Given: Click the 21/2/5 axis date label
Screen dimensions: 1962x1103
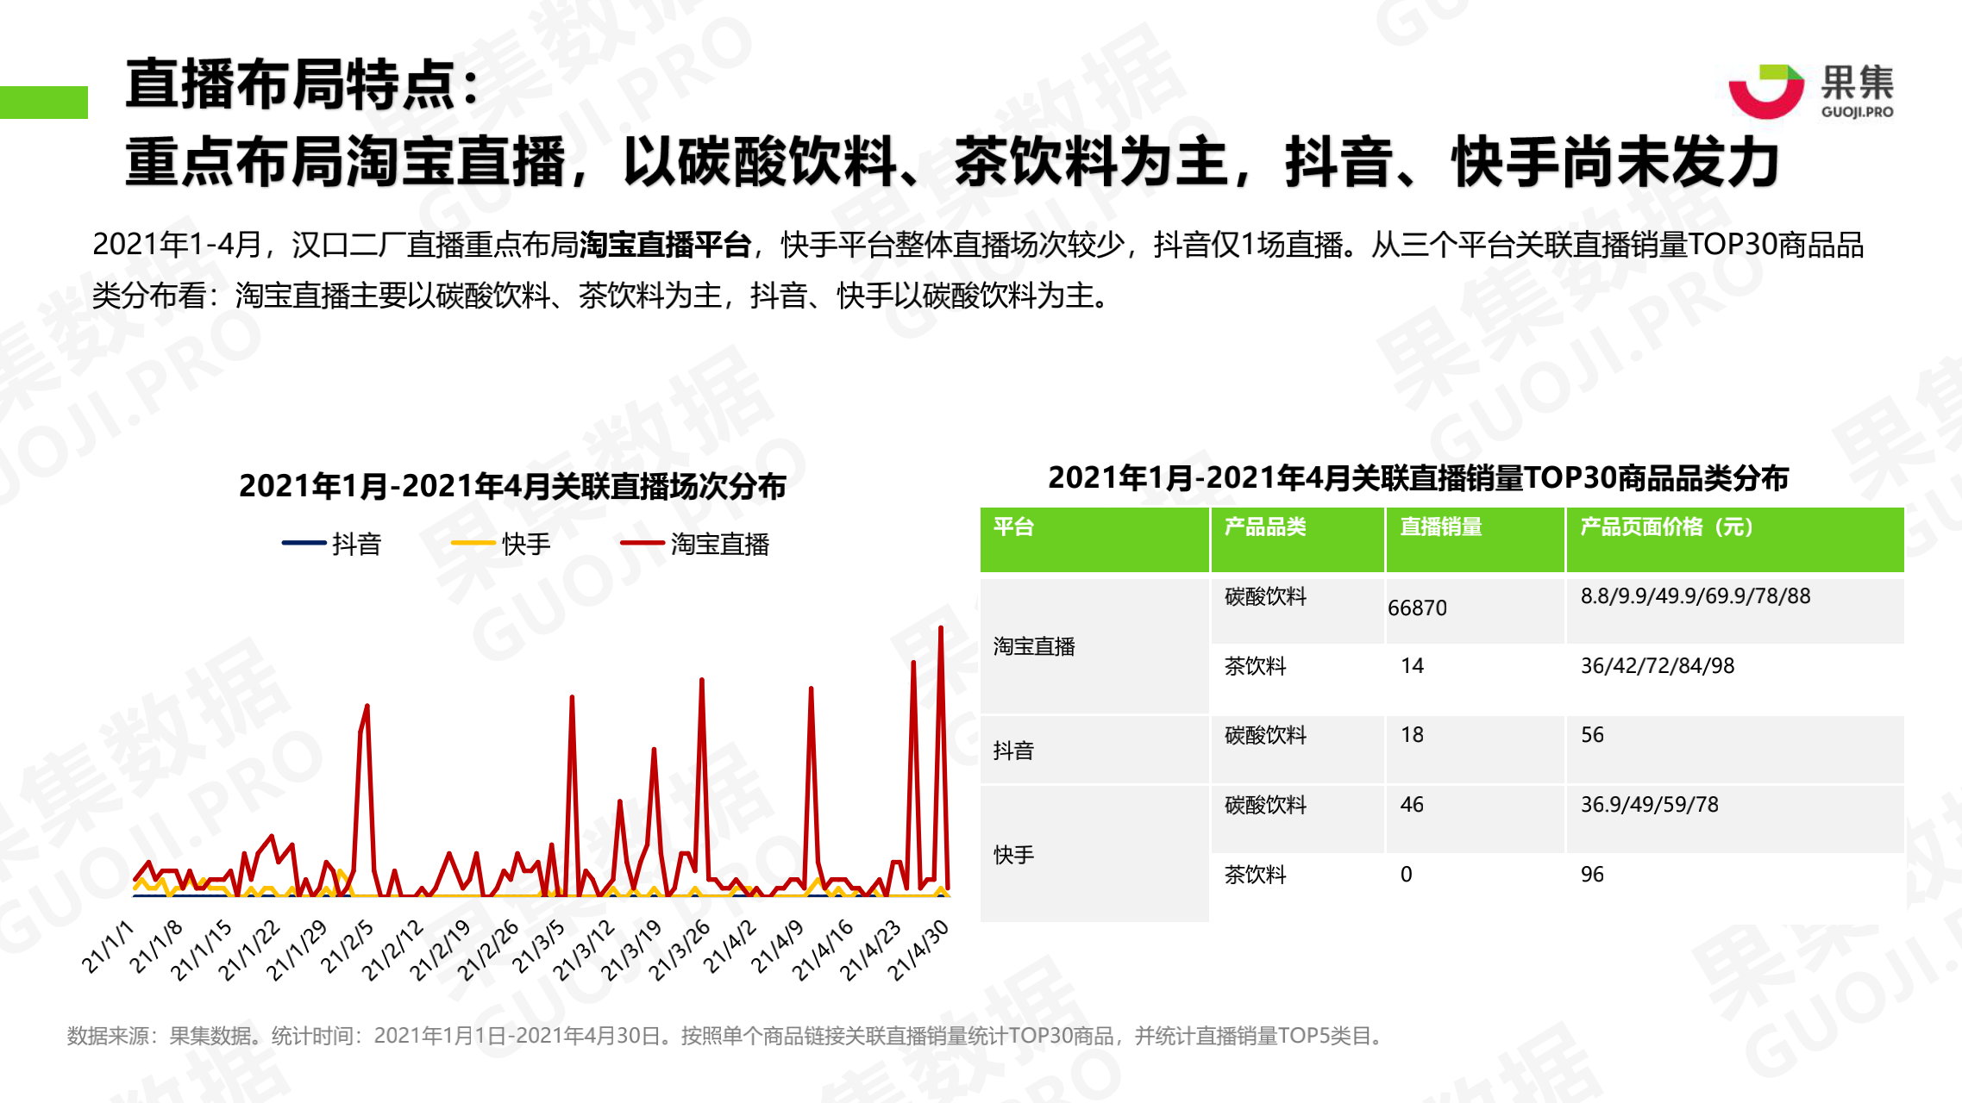Looking at the screenshot, I should (348, 946).
